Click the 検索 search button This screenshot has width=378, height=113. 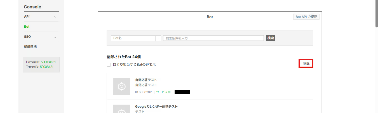(271, 38)
